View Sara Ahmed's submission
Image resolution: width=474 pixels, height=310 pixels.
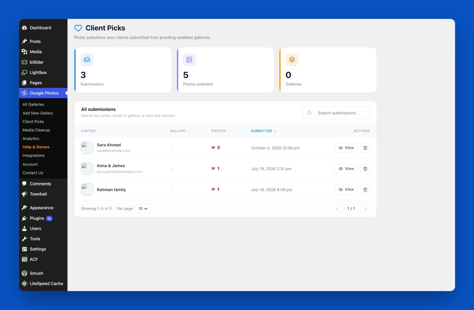coord(346,148)
